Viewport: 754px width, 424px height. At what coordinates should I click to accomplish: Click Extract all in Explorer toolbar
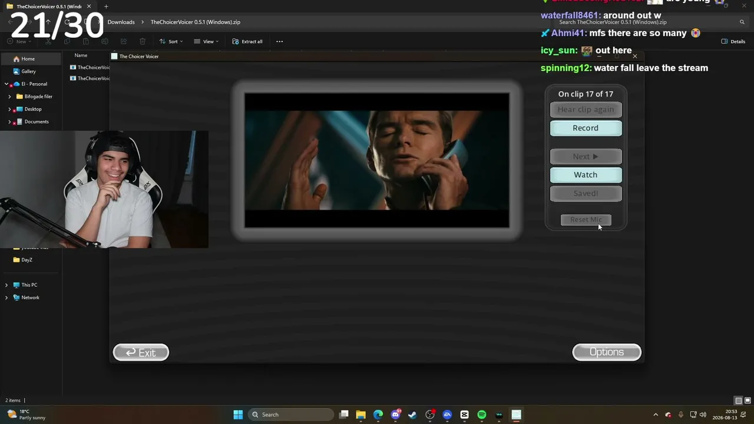coord(247,41)
